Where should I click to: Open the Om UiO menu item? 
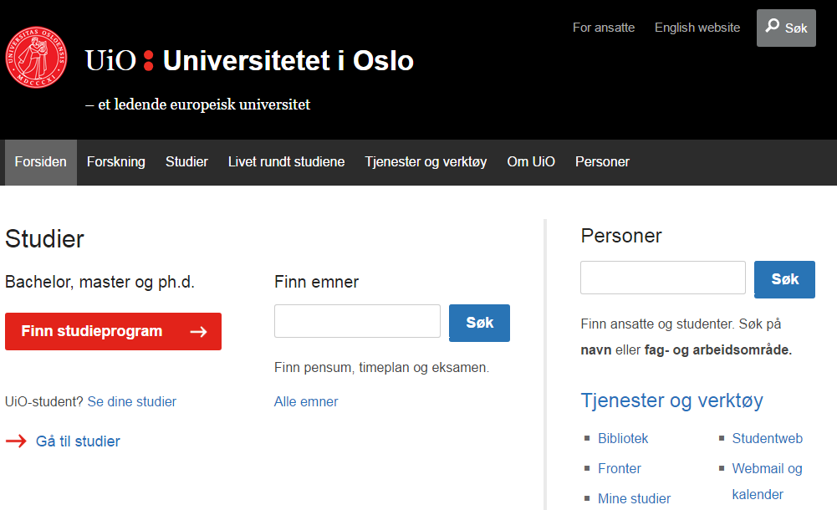(531, 162)
